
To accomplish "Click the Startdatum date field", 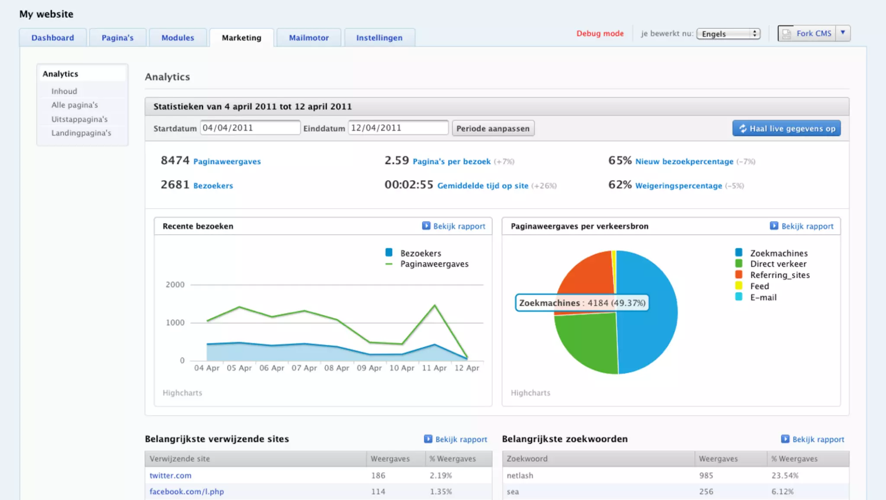I will pos(250,128).
